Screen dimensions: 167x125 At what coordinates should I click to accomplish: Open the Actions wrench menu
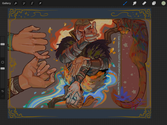pos(16,3)
